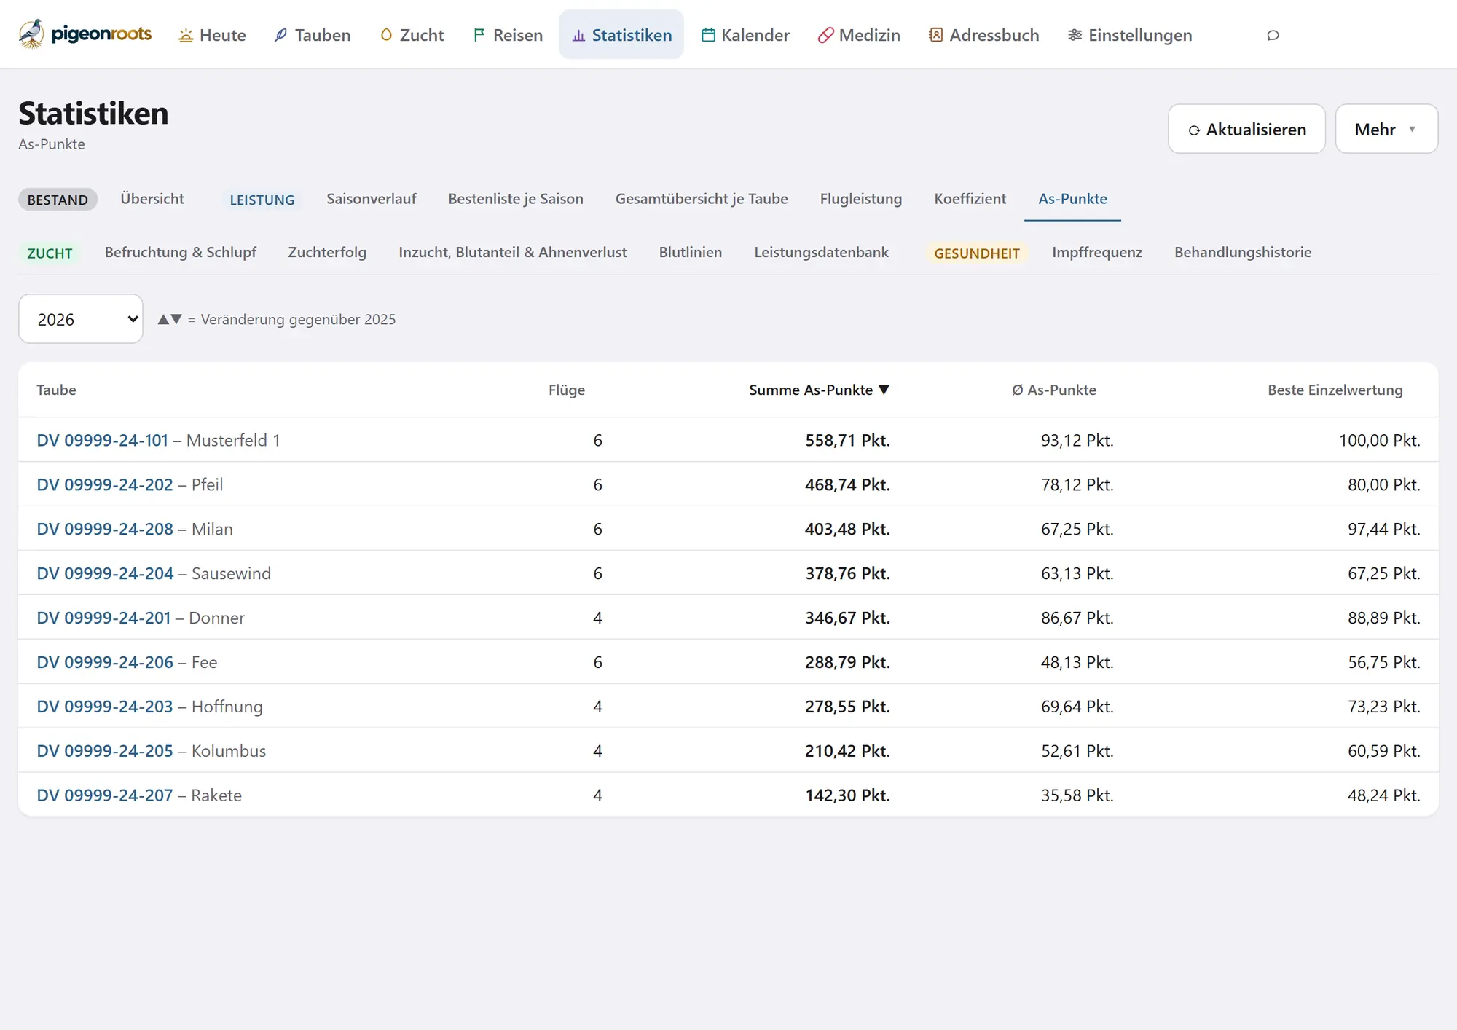Viewport: 1457px width, 1030px height.
Task: Open Medizin via its pill icon
Action: (x=825, y=35)
